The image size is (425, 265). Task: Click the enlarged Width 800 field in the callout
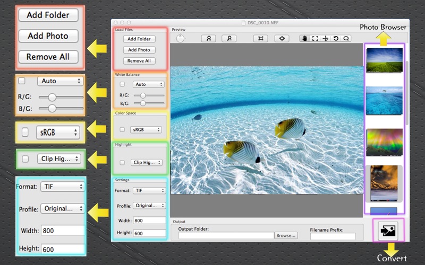(x=63, y=231)
